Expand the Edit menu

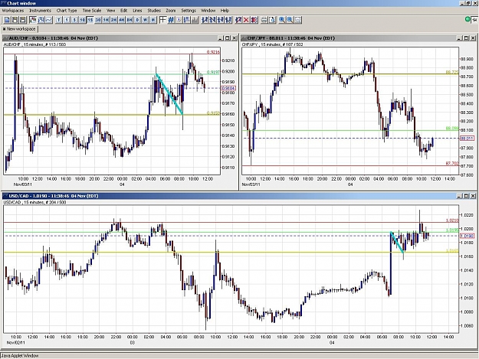123,11
